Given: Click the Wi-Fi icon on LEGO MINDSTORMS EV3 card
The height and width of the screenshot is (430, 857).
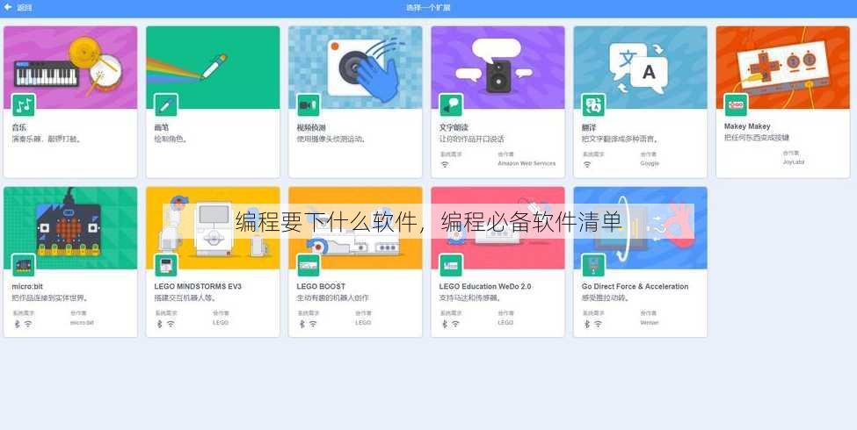Looking at the screenshot, I should tap(171, 324).
